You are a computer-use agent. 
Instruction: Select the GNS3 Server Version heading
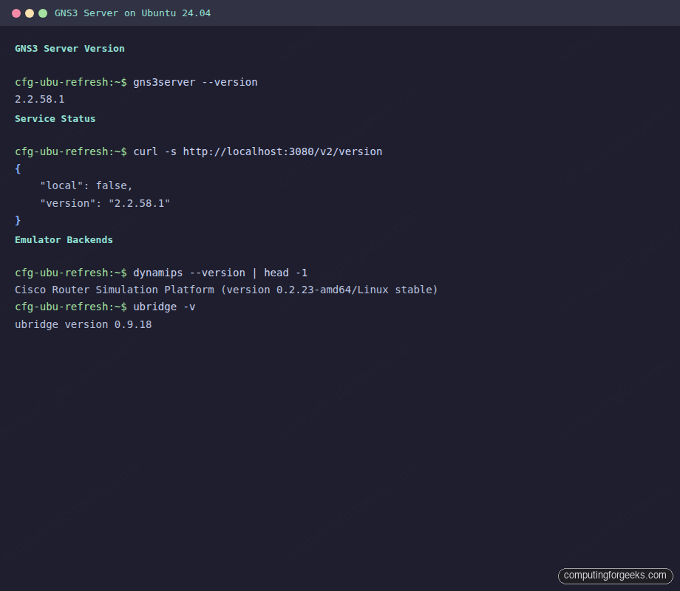(x=69, y=48)
